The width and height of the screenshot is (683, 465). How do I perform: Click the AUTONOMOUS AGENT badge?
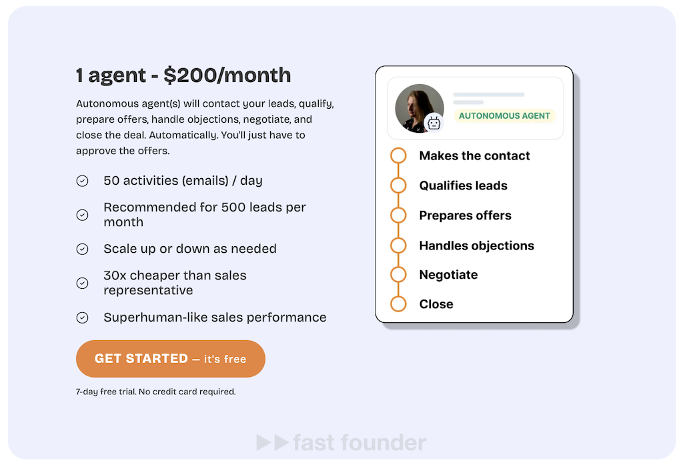pyautogui.click(x=504, y=116)
